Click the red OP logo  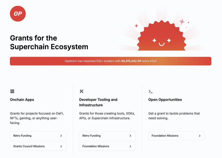[18, 14]
